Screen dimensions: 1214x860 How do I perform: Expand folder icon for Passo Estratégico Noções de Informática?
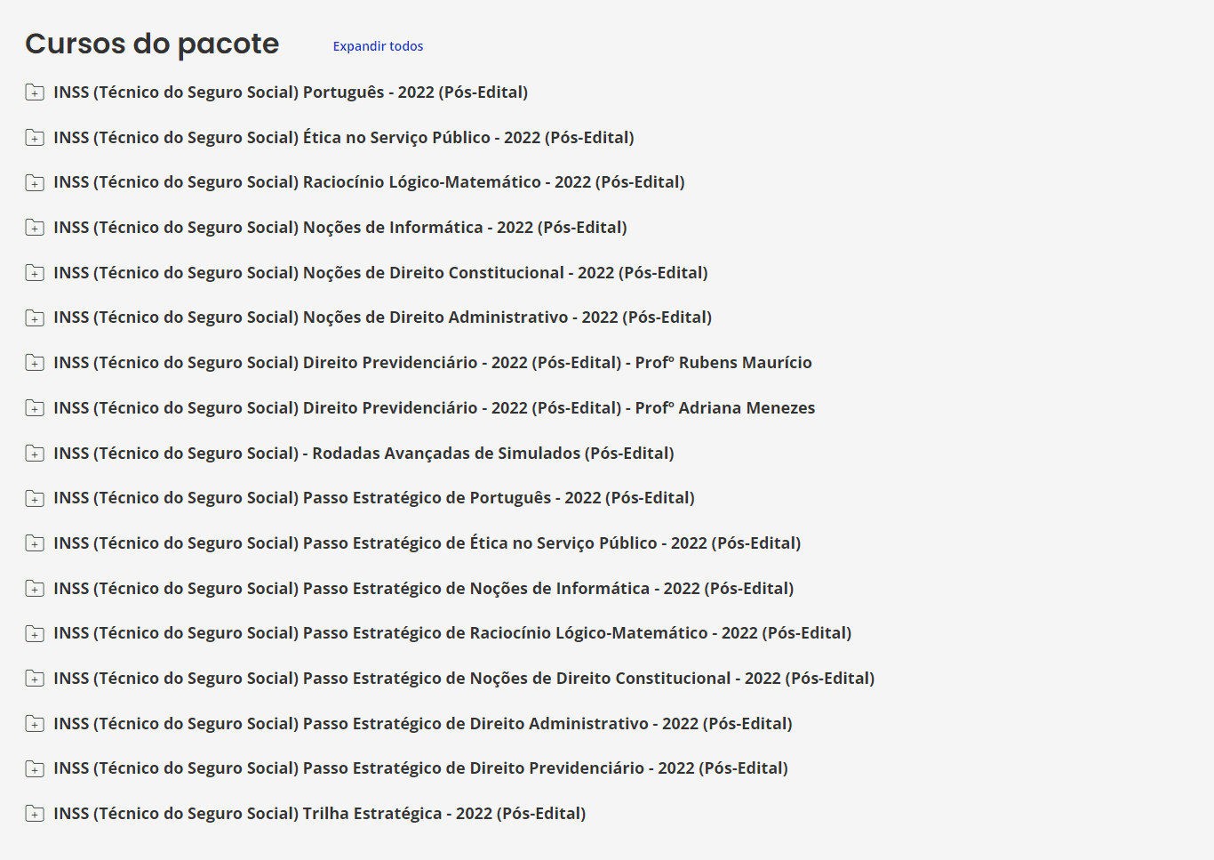pyautogui.click(x=35, y=588)
